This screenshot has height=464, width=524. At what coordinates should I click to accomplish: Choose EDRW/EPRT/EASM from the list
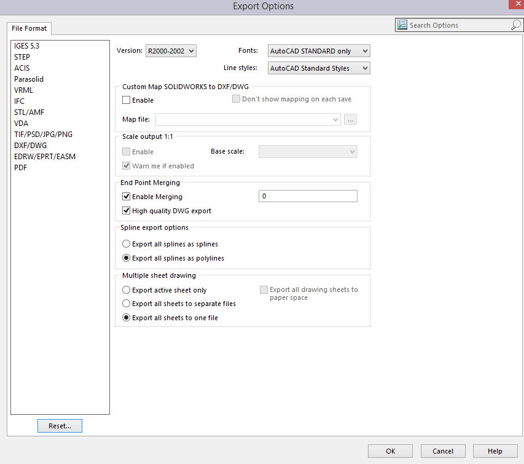[x=45, y=157]
